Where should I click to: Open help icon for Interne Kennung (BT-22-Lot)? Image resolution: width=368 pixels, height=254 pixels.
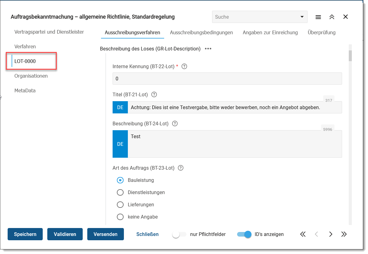pyautogui.click(x=184, y=66)
